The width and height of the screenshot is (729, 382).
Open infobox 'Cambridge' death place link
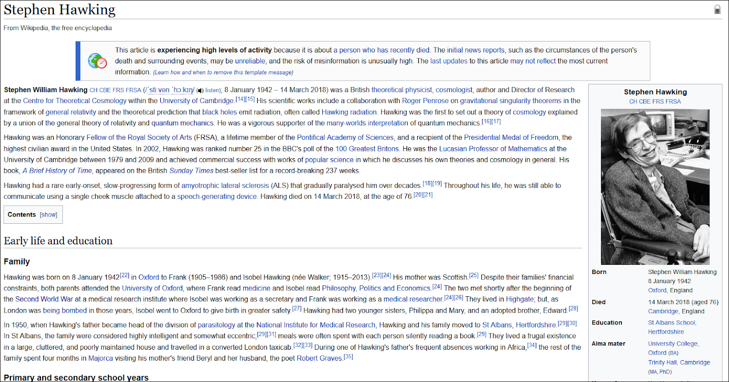pyautogui.click(x=663, y=312)
